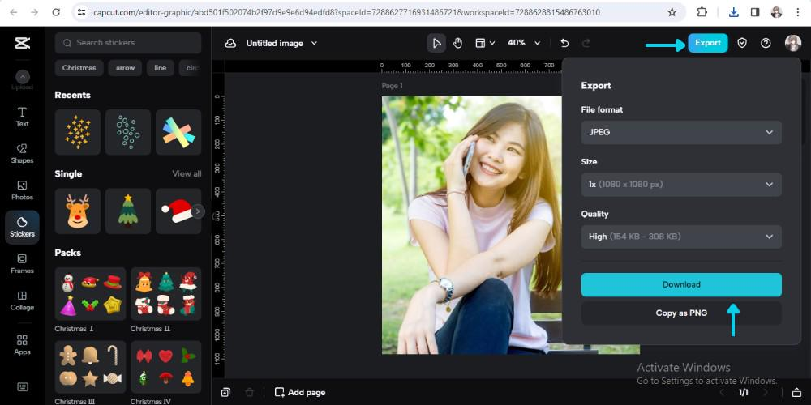Select the pointer select tool
The height and width of the screenshot is (405, 811).
pos(436,44)
